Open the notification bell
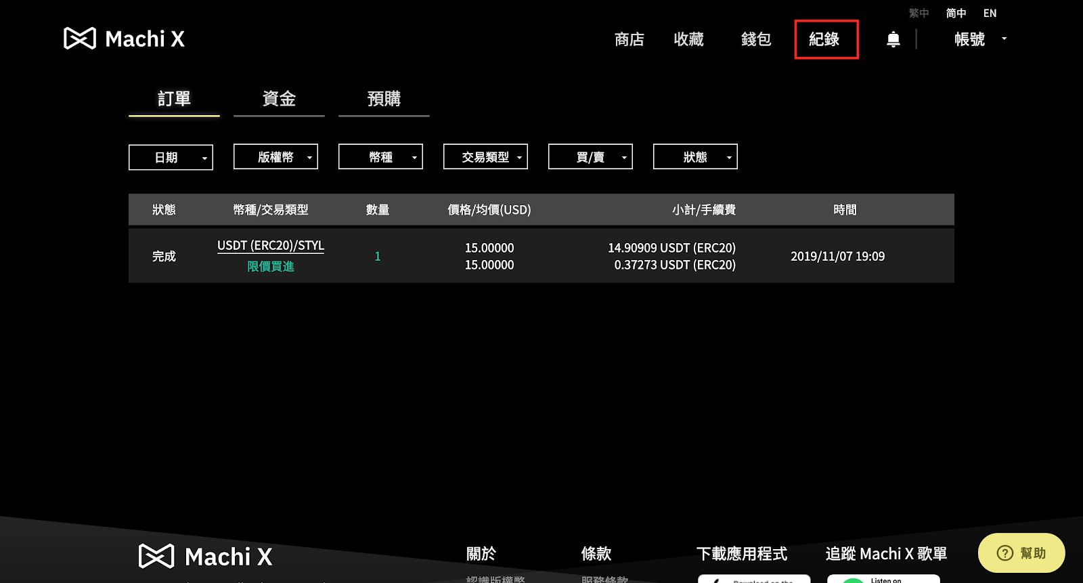1083x583 pixels. [x=893, y=39]
